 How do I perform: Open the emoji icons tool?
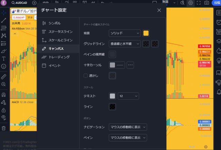pos(4,66)
